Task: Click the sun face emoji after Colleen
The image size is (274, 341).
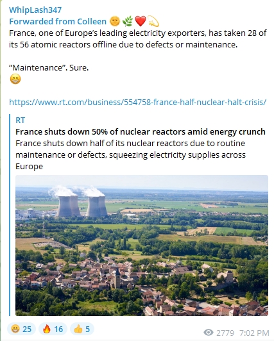Action: pyautogui.click(x=115, y=21)
